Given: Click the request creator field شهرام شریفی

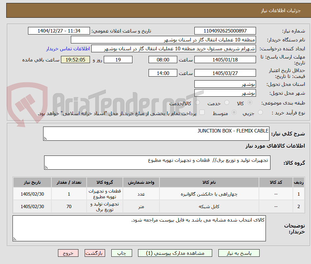Looking at the screenshot, I should (174, 49).
